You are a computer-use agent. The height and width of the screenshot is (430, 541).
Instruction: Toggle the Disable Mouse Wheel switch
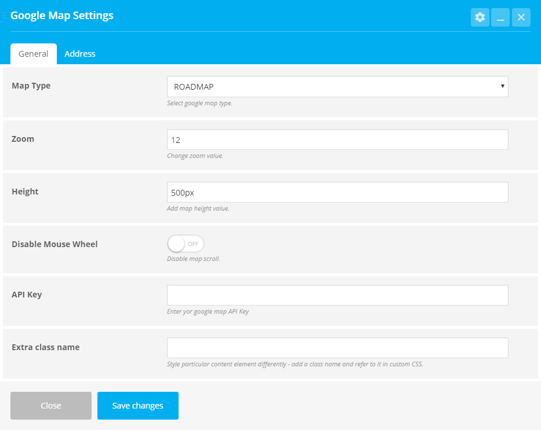tap(186, 244)
